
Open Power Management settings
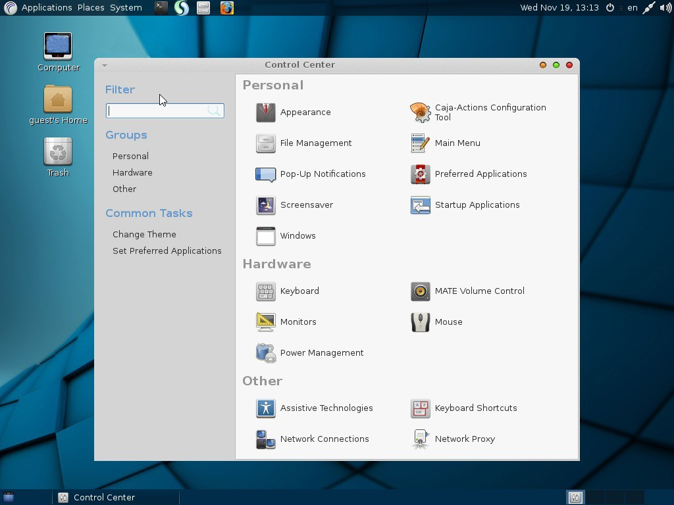(x=310, y=353)
